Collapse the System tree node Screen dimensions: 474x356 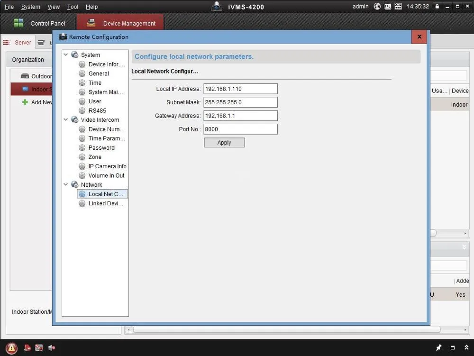(x=65, y=55)
